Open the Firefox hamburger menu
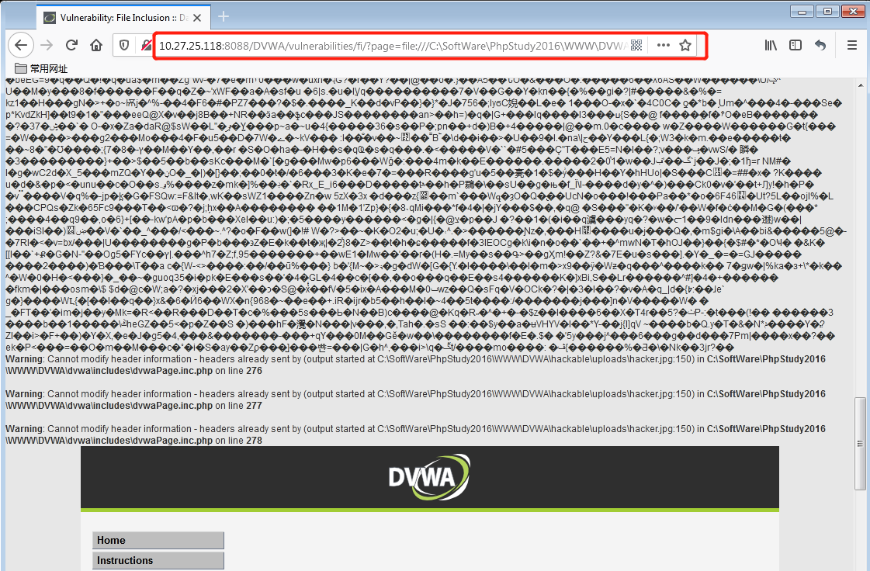The height and width of the screenshot is (571, 870). click(852, 45)
